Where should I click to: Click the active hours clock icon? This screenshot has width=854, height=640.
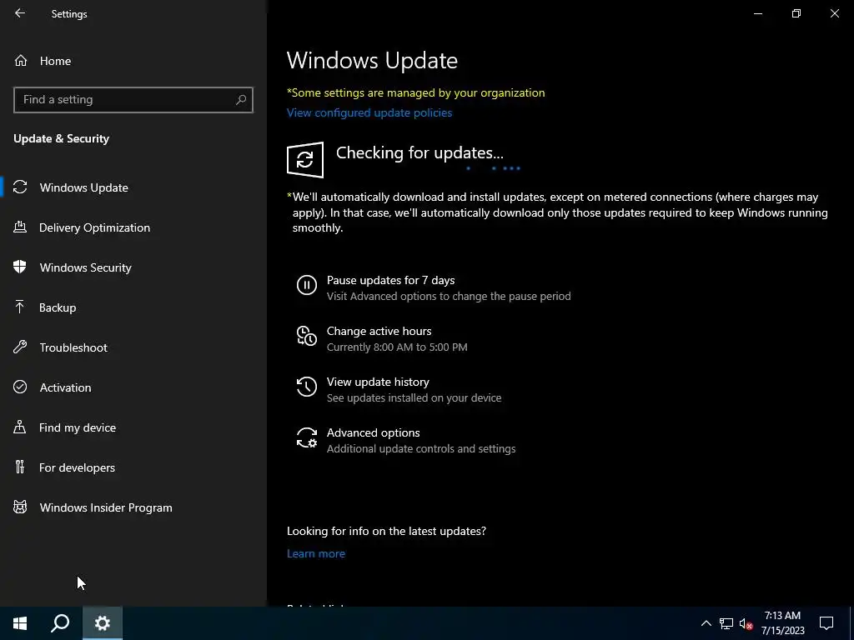coord(307,336)
